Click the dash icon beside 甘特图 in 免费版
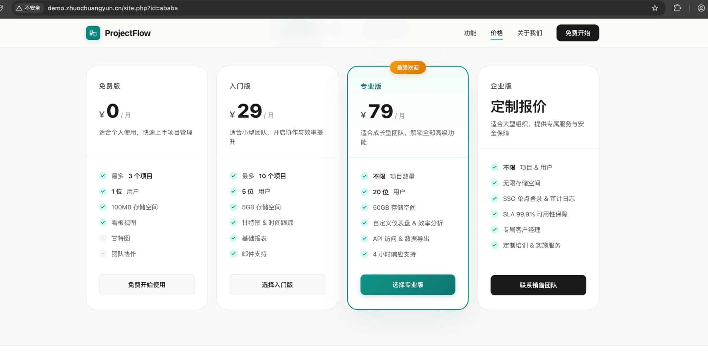The height and width of the screenshot is (363, 708). (103, 238)
